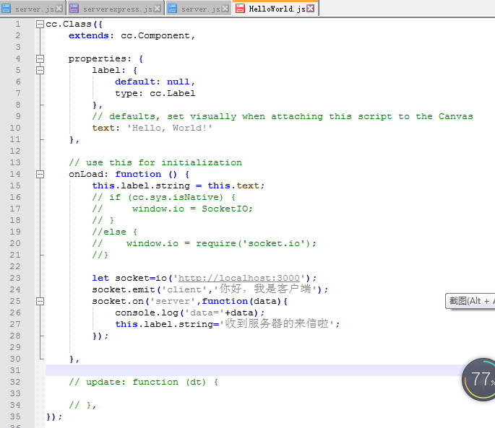Click 'SocketIO;' in the commented line 17
Screen dimensions: 495x428
228,209
